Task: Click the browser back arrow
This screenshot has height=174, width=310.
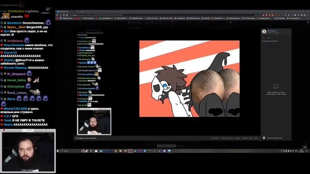Action: (x=58, y=15)
